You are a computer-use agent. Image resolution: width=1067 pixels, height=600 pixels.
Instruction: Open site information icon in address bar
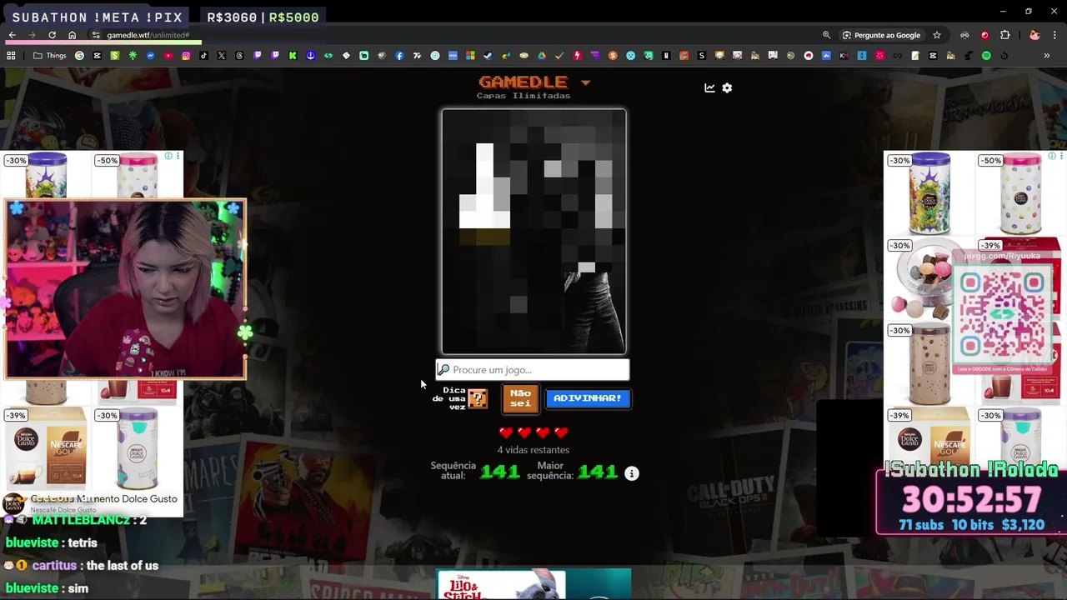click(96, 35)
